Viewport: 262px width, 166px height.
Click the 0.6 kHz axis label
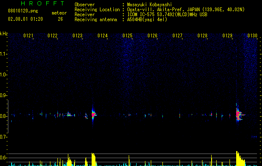click(4, 158)
